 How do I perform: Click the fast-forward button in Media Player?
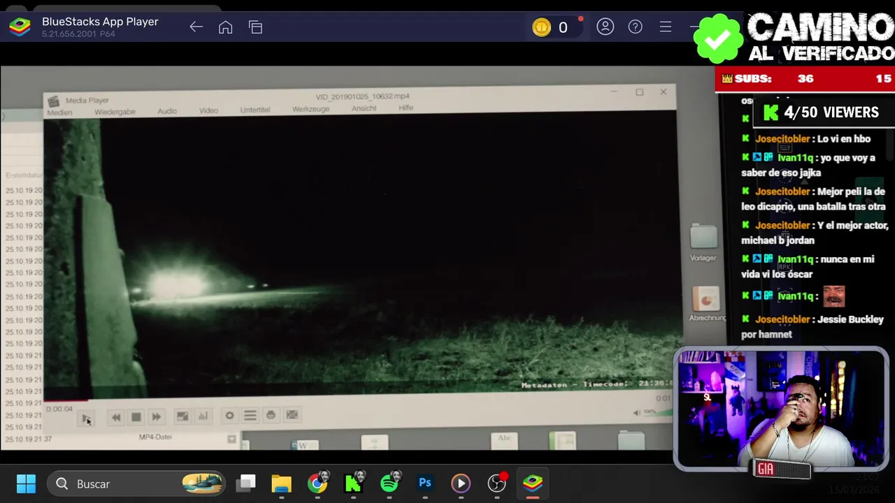click(157, 417)
